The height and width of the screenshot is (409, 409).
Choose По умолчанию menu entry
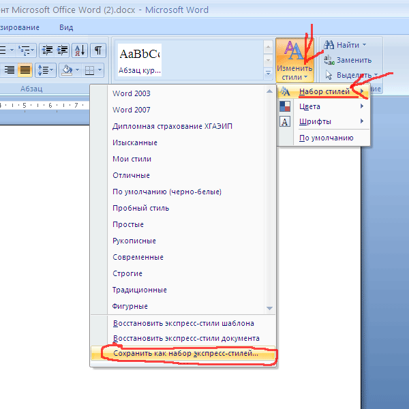pyautogui.click(x=326, y=138)
